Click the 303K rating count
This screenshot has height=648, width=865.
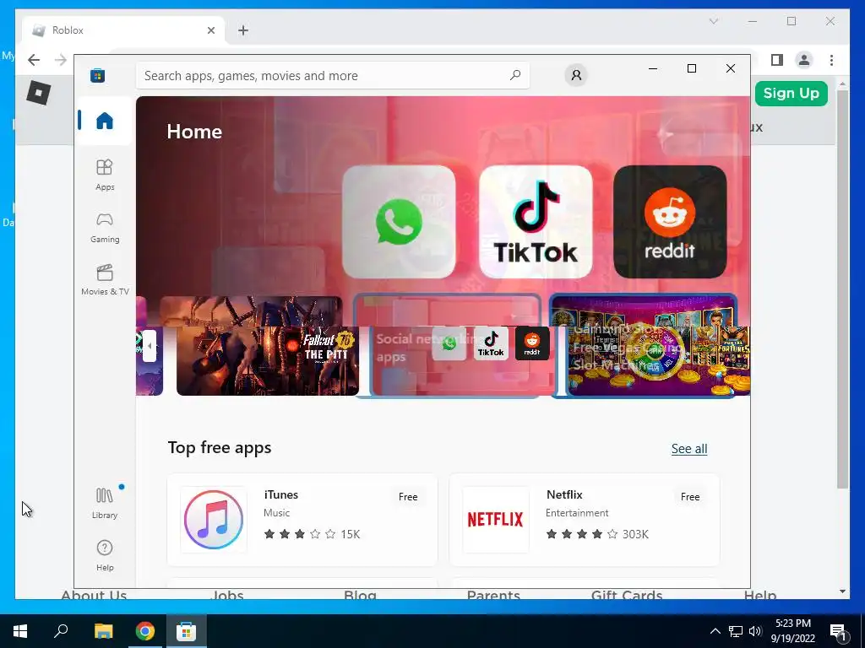click(635, 534)
